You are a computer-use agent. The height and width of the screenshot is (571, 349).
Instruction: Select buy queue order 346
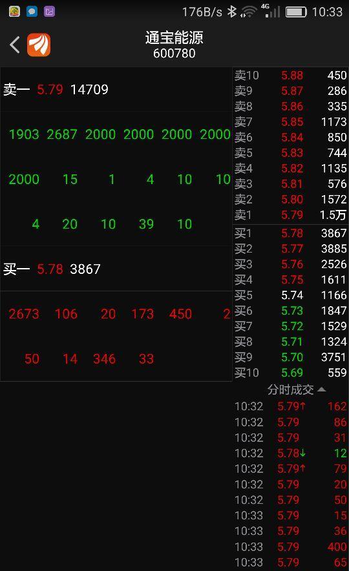pos(104,359)
